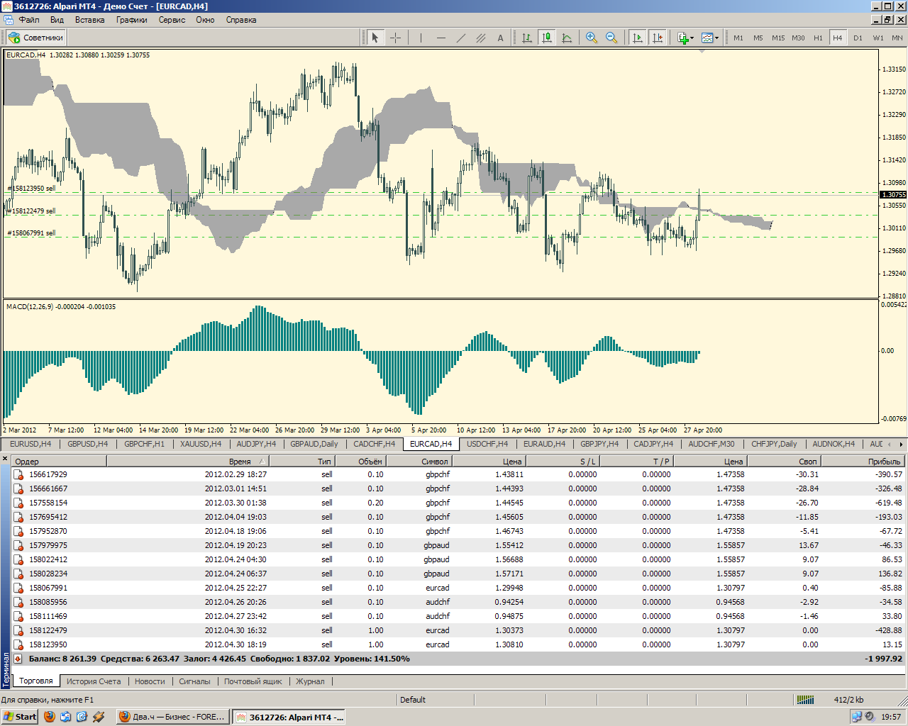Viewport: 908px width, 726px height.
Task: Switch chart to Line Chart view
Action: coord(567,38)
